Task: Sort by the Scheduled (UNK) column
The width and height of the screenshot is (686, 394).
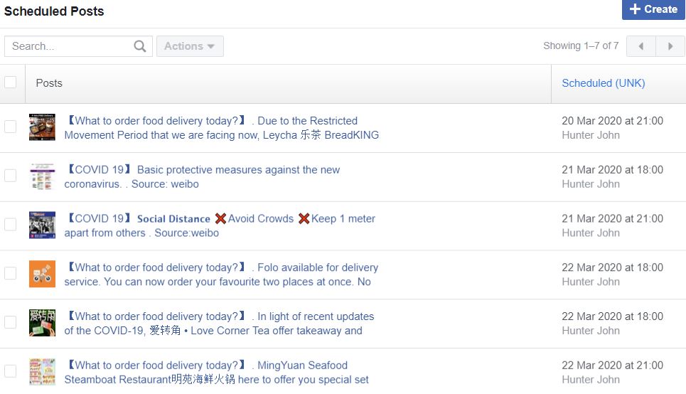Action: click(x=604, y=83)
